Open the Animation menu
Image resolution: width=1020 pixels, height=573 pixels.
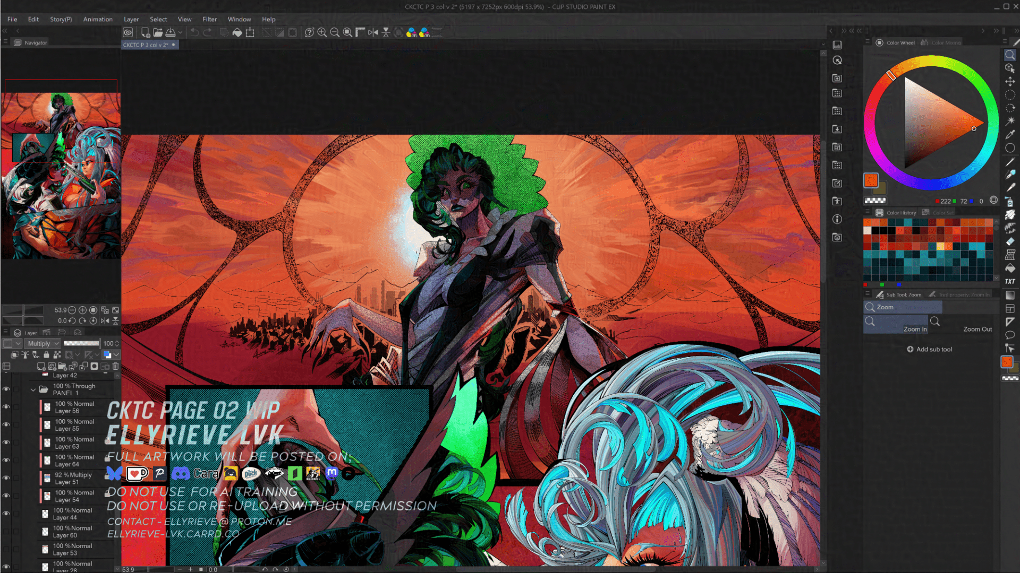[x=98, y=19]
